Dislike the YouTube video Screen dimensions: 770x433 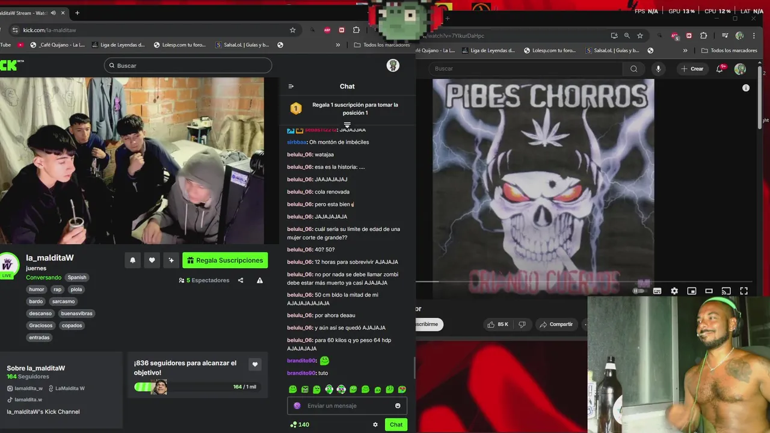[x=522, y=324]
